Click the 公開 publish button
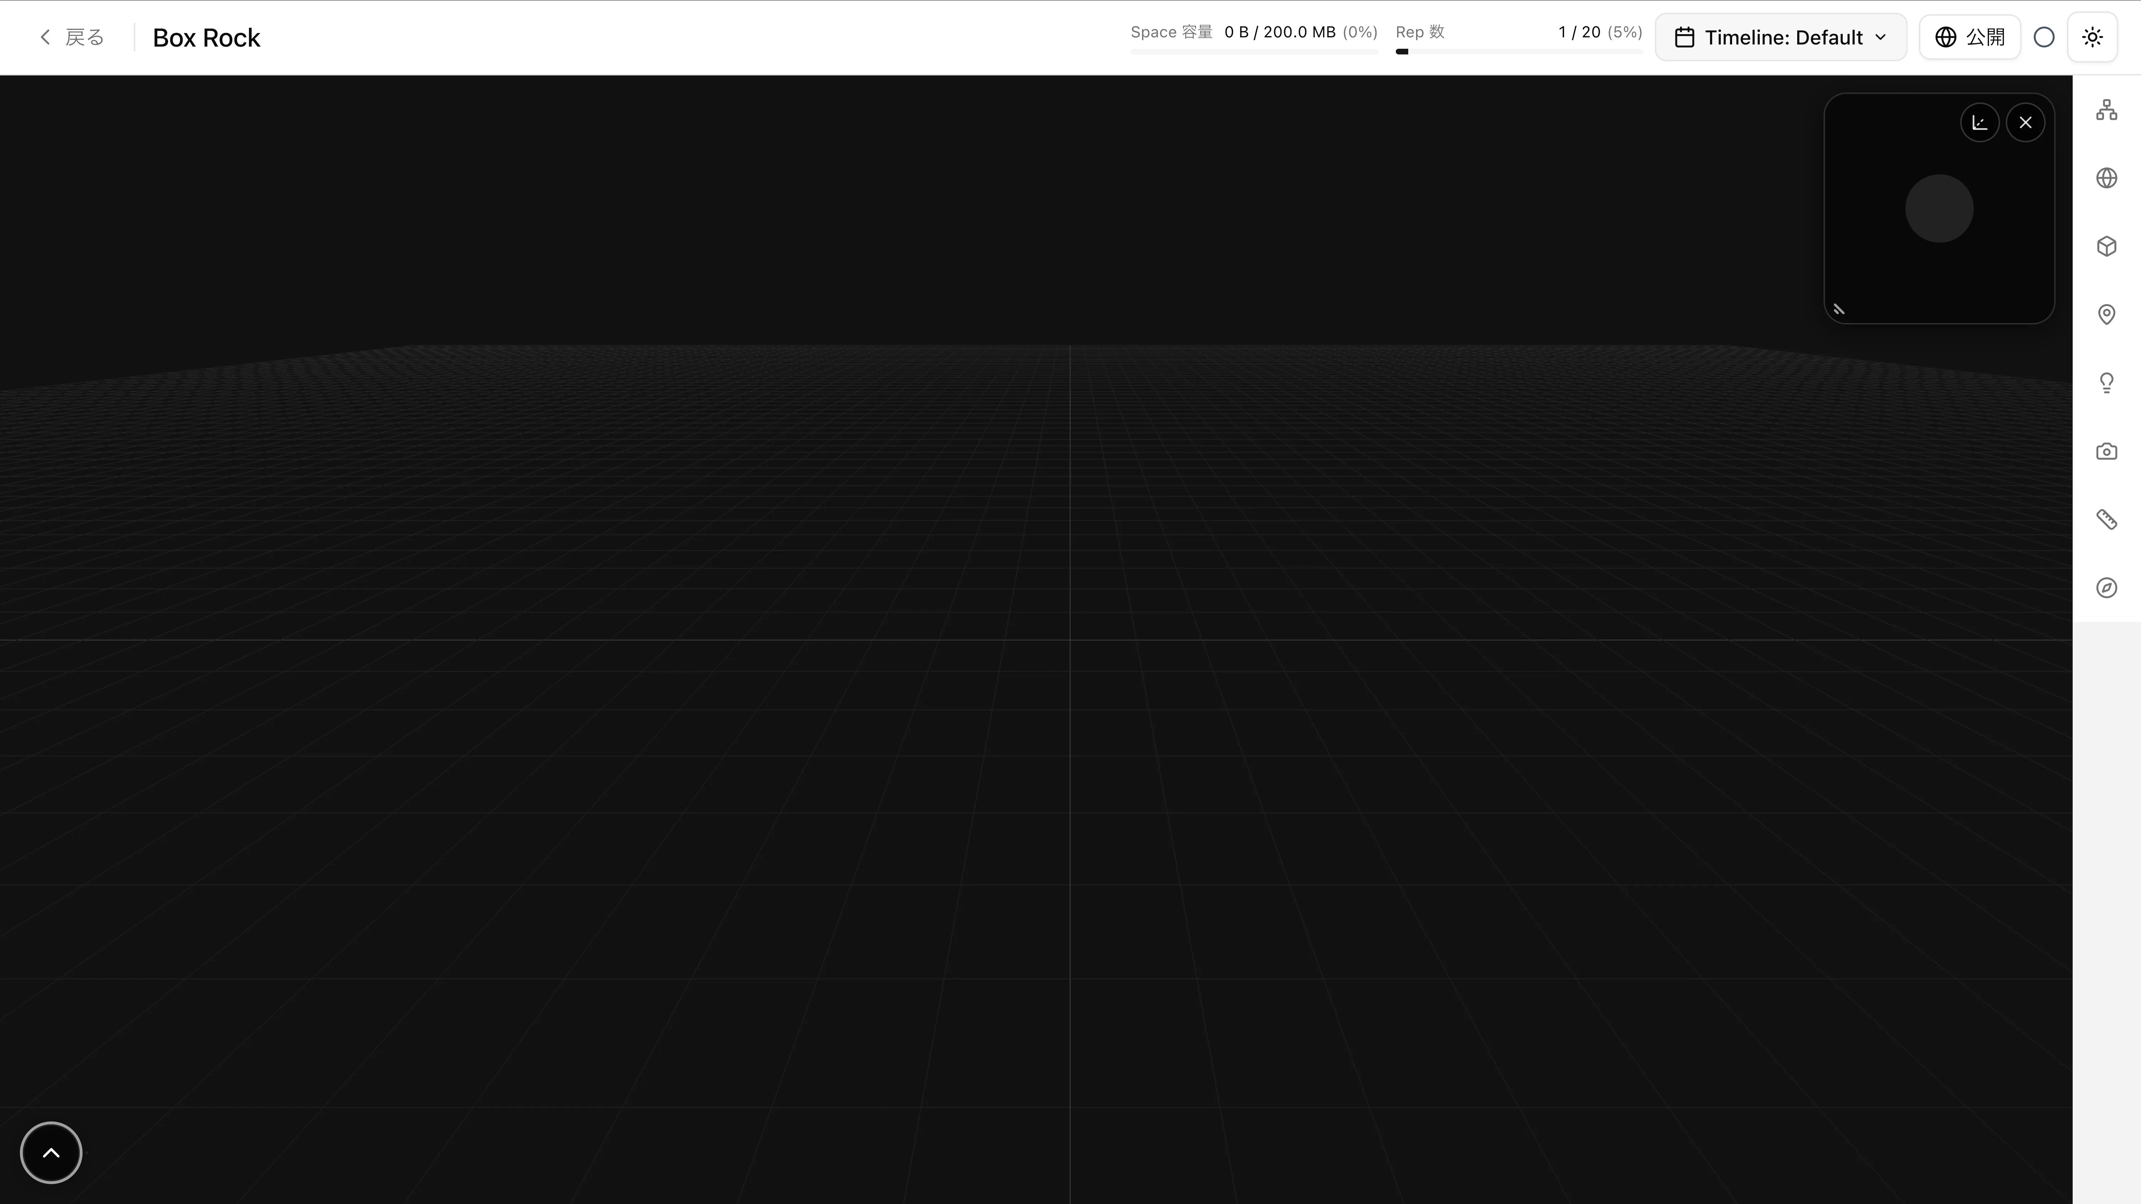This screenshot has height=1204, width=2141. (x=1970, y=37)
